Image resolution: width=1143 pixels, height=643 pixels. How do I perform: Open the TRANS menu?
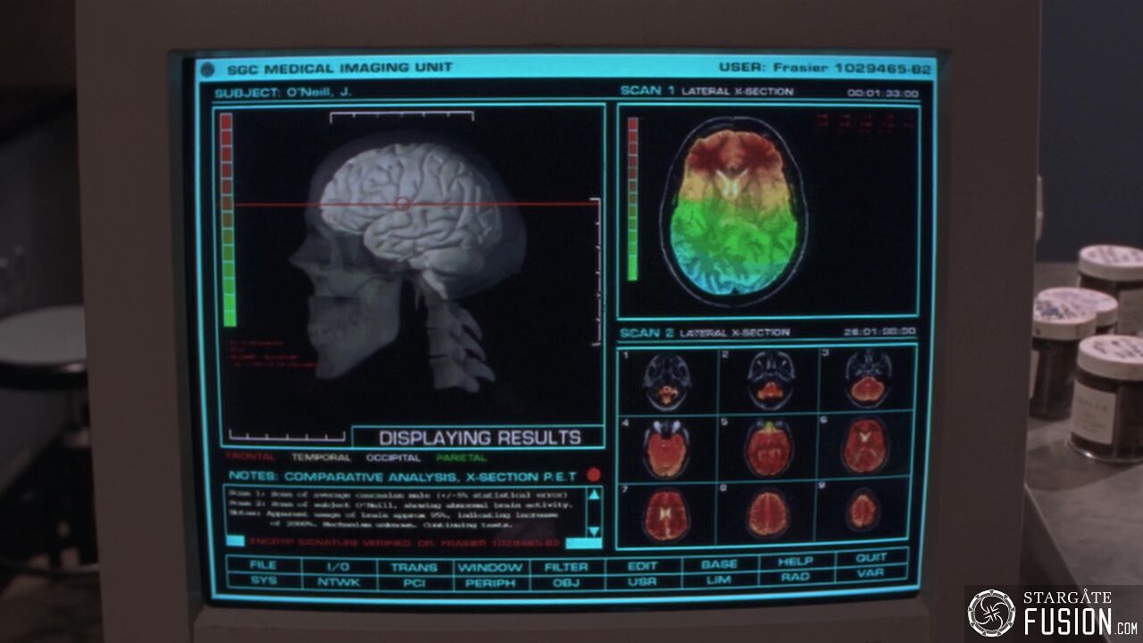414,566
